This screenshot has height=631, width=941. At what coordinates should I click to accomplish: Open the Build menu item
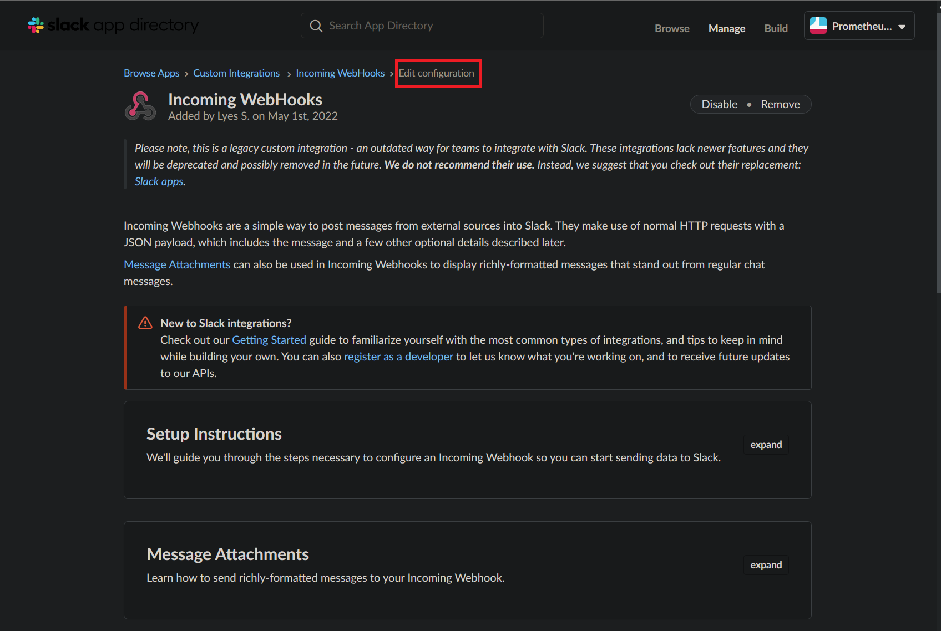(776, 28)
